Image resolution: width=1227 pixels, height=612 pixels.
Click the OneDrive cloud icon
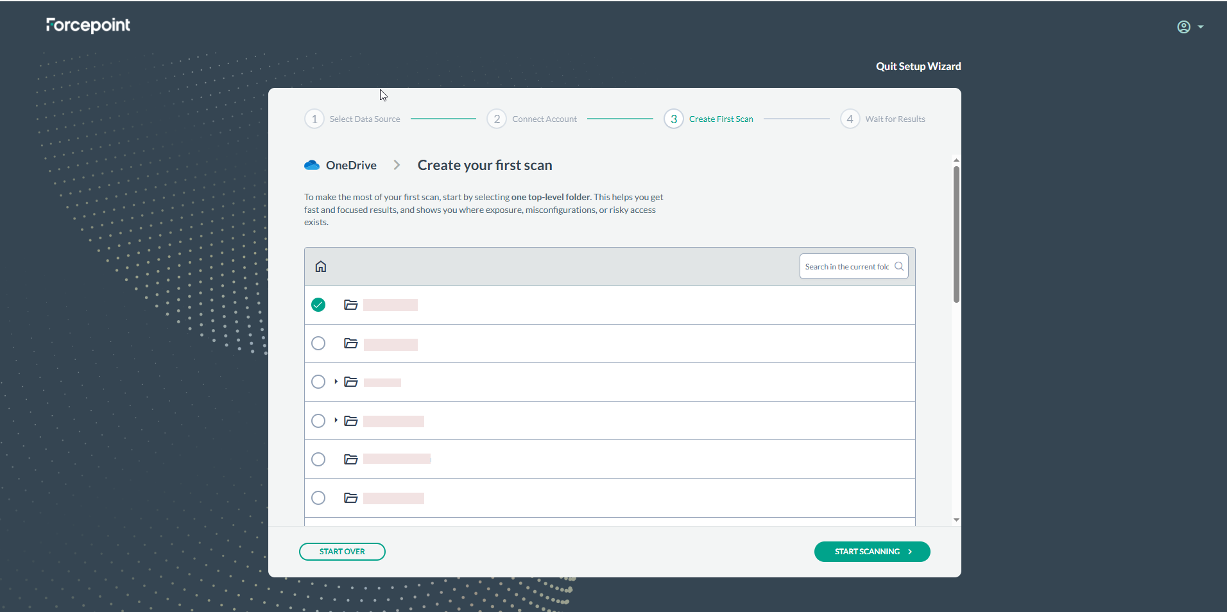[312, 166]
